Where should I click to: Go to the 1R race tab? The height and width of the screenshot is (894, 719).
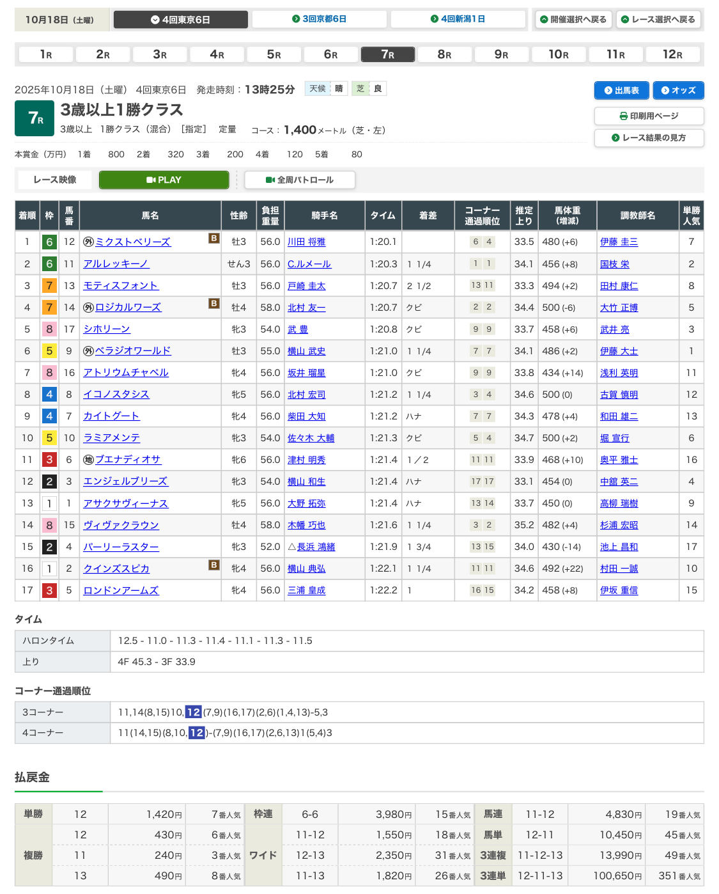pyautogui.click(x=46, y=54)
